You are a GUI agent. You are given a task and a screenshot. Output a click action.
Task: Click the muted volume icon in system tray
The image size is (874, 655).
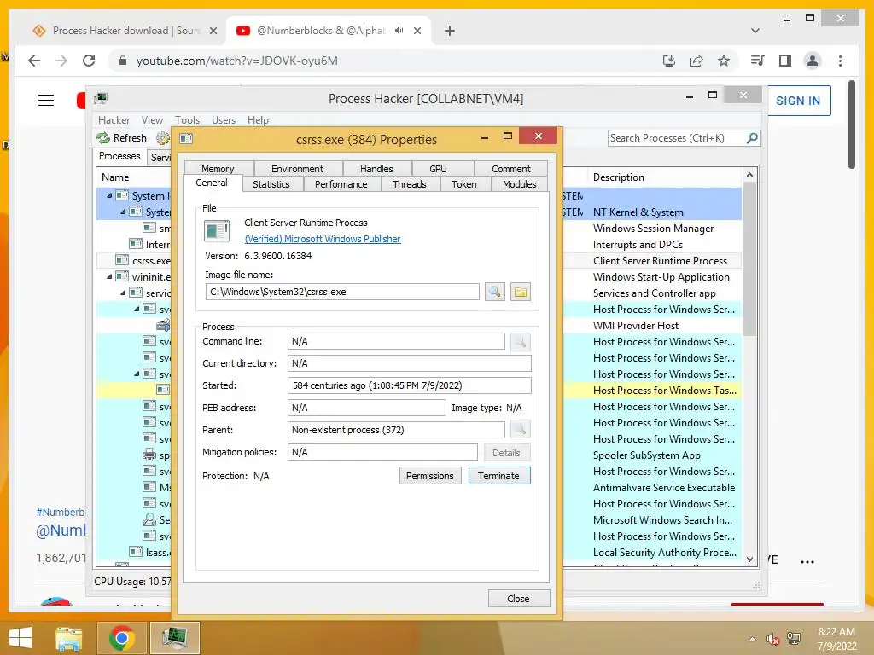772,639
